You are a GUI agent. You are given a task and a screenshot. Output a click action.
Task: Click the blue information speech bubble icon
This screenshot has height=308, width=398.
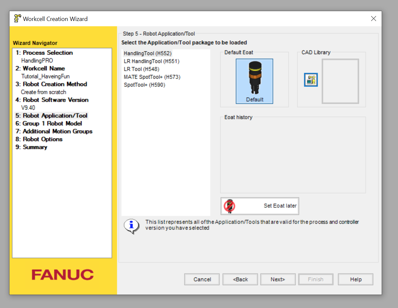pyautogui.click(x=132, y=226)
